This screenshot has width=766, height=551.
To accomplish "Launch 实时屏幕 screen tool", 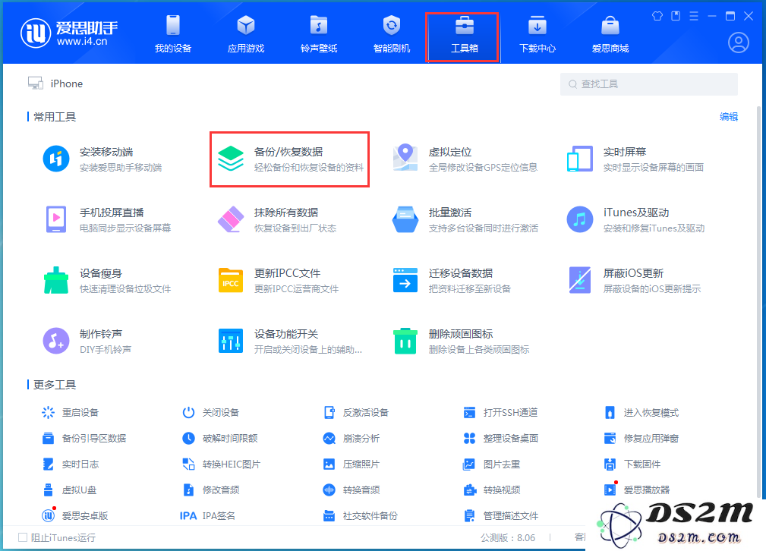I will 635,159.
